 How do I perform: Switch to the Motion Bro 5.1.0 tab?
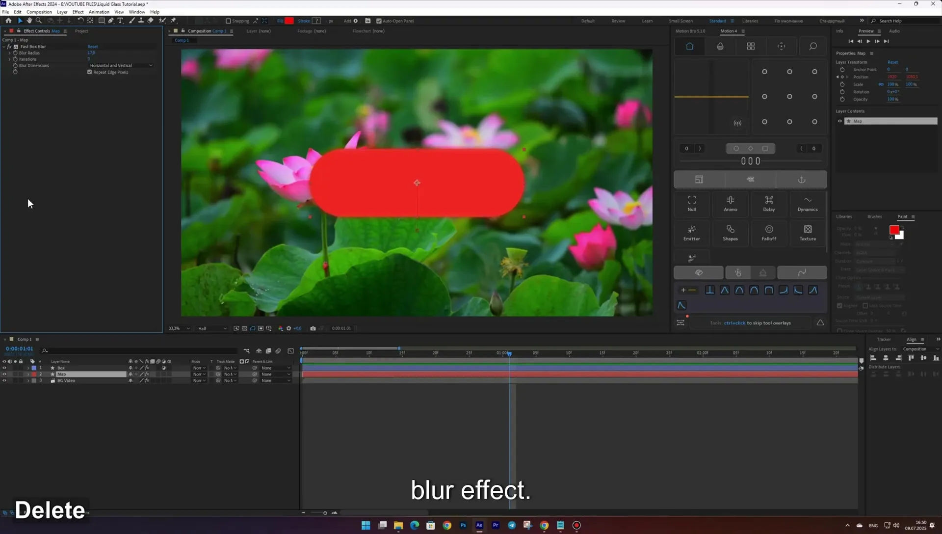(690, 31)
